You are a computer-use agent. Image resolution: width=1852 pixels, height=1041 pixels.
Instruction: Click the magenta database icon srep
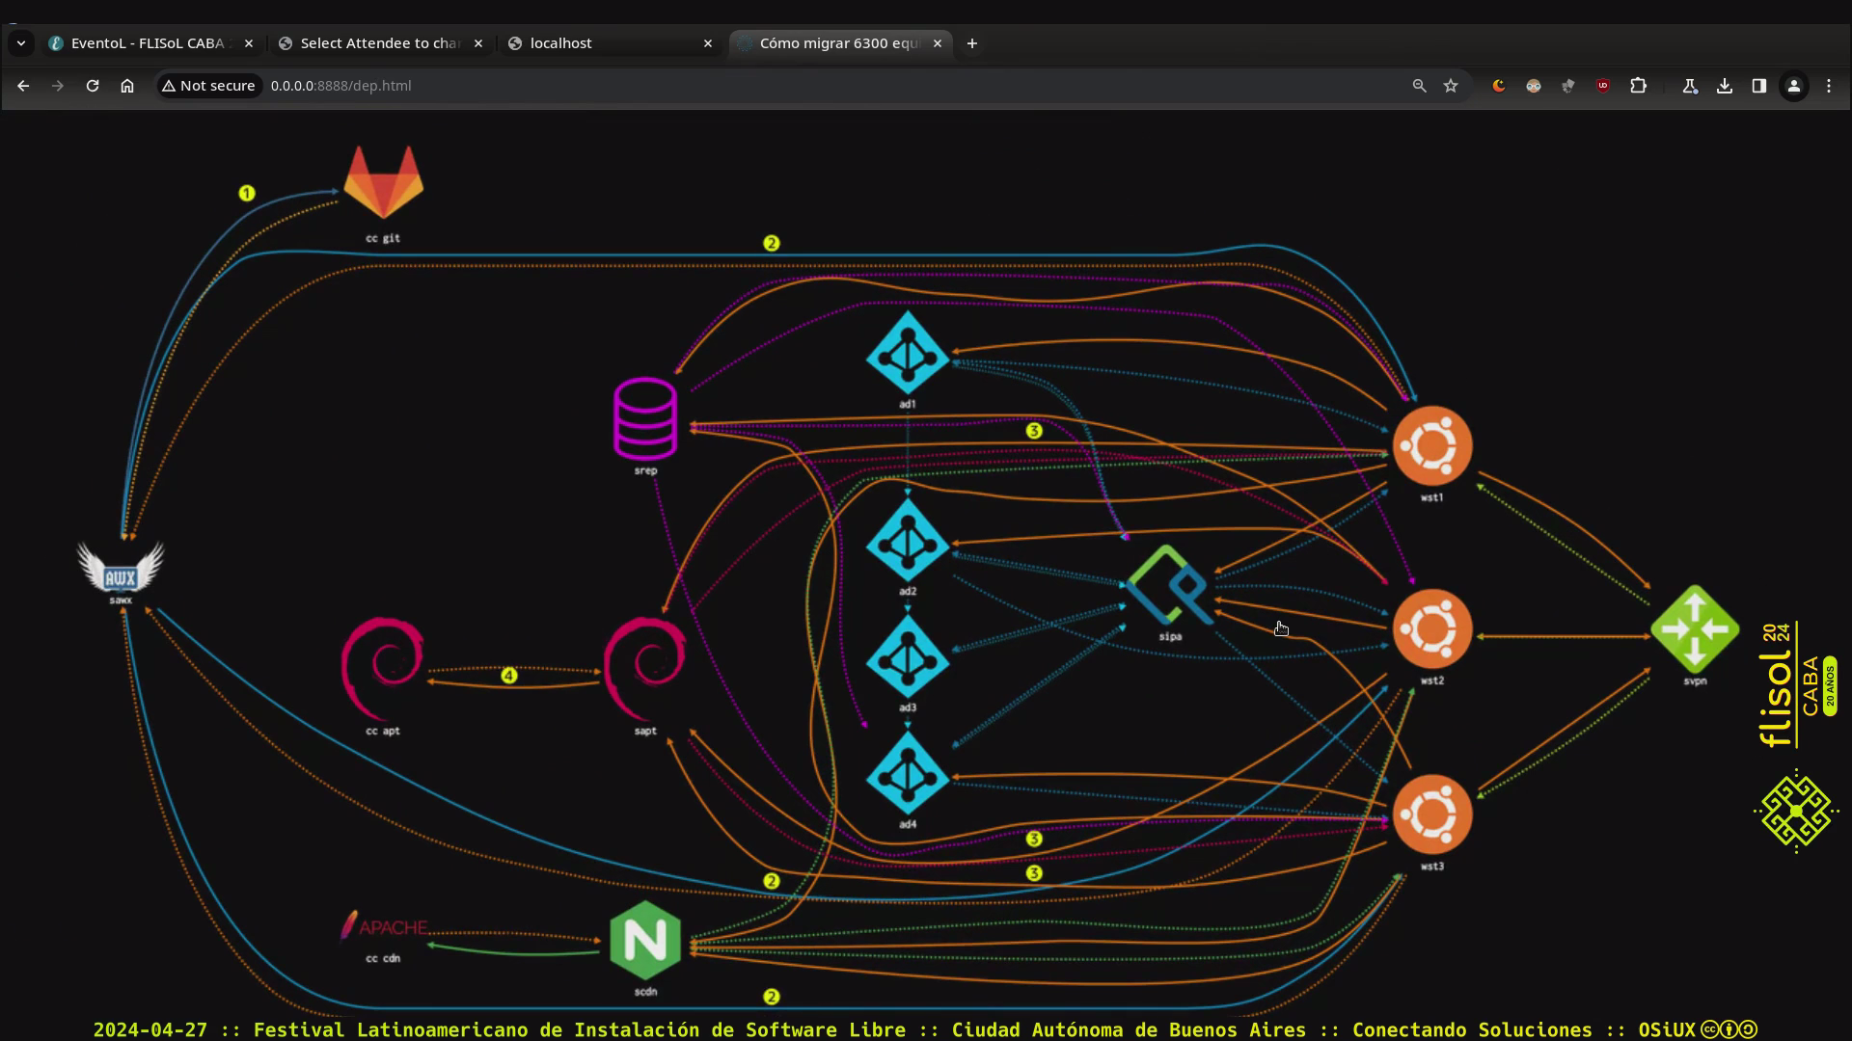[x=645, y=419]
